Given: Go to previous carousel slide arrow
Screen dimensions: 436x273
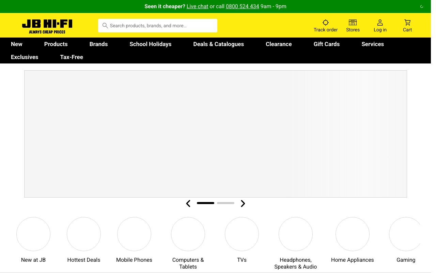Looking at the screenshot, I should point(188,203).
